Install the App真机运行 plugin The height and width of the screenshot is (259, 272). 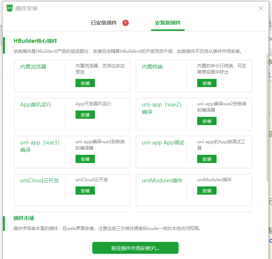pos(85,115)
